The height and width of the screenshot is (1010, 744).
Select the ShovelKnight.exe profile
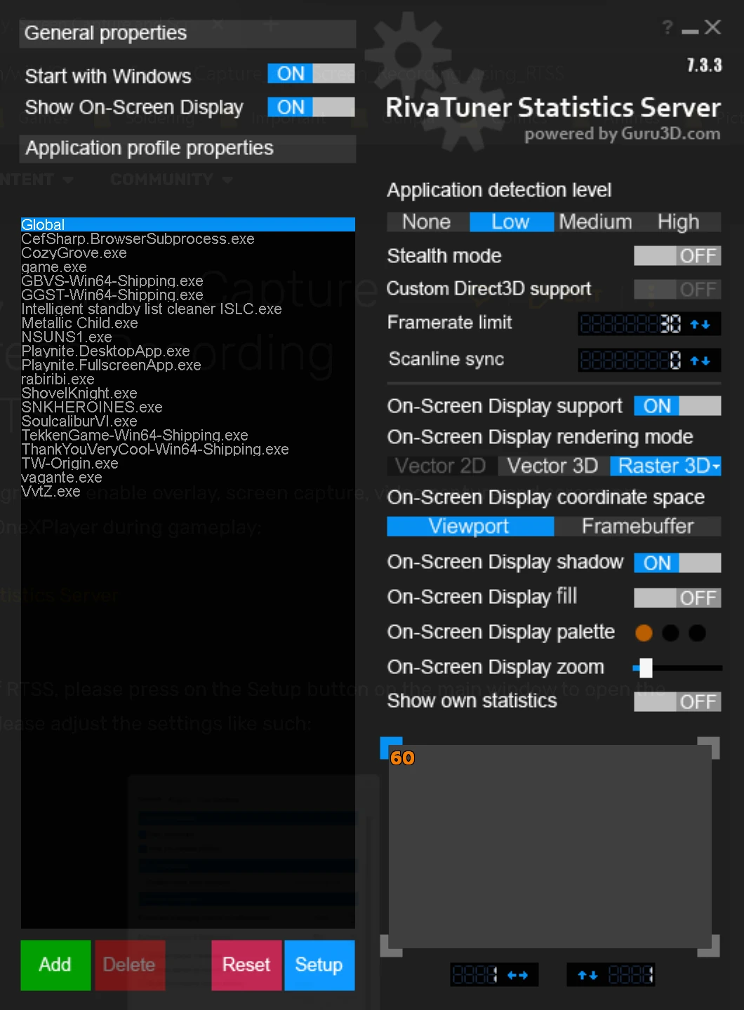point(79,393)
